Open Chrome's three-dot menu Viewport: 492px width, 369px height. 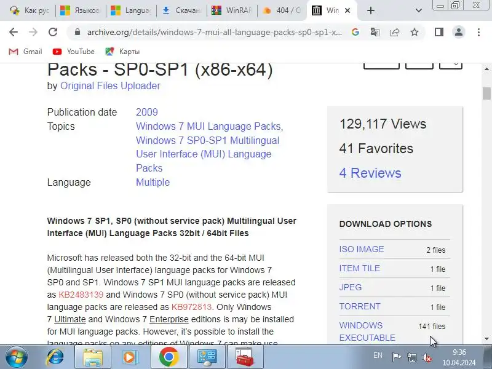[478, 32]
